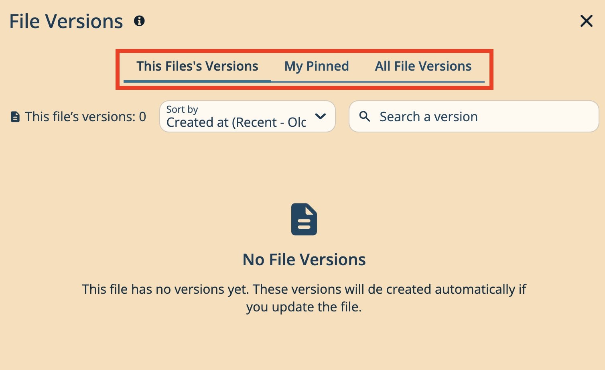This screenshot has height=370, width=605.
Task: Click the search icon inside the version search bar
Action: point(365,116)
